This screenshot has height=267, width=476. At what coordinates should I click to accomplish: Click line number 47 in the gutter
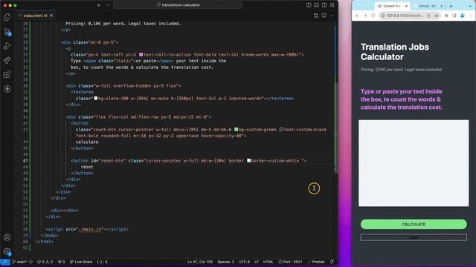coord(25,161)
